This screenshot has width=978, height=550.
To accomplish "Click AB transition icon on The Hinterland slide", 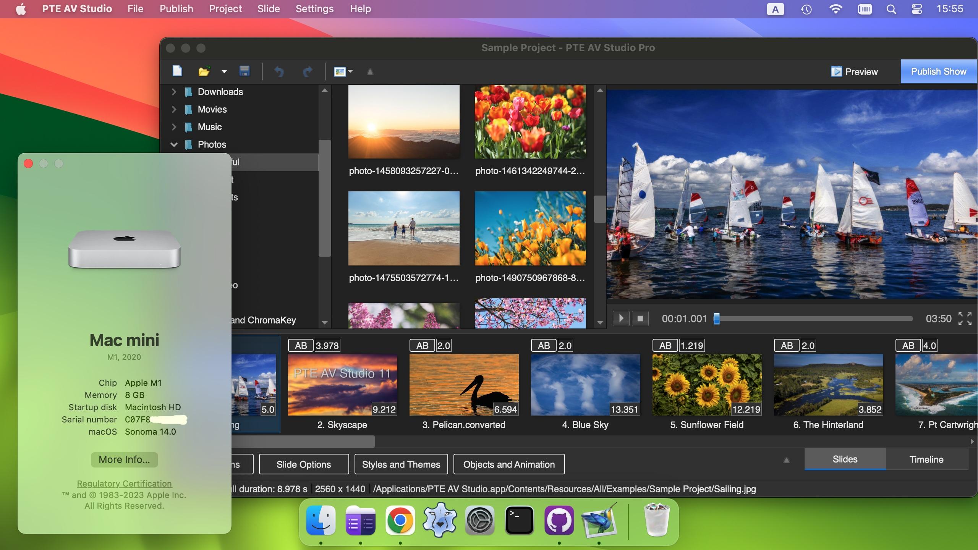I will pyautogui.click(x=787, y=346).
